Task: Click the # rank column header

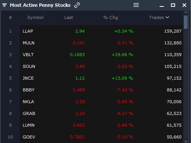Action: (10, 17)
